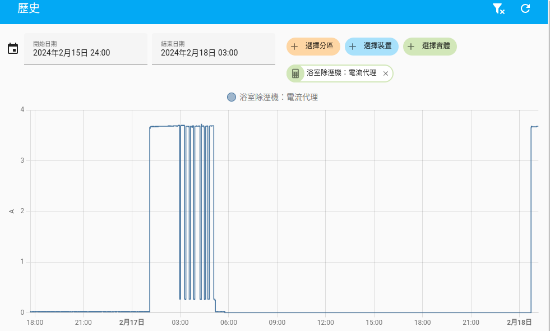Clear filters using the funnel icon
Viewport: 550px width, 331px height.
(498, 8)
